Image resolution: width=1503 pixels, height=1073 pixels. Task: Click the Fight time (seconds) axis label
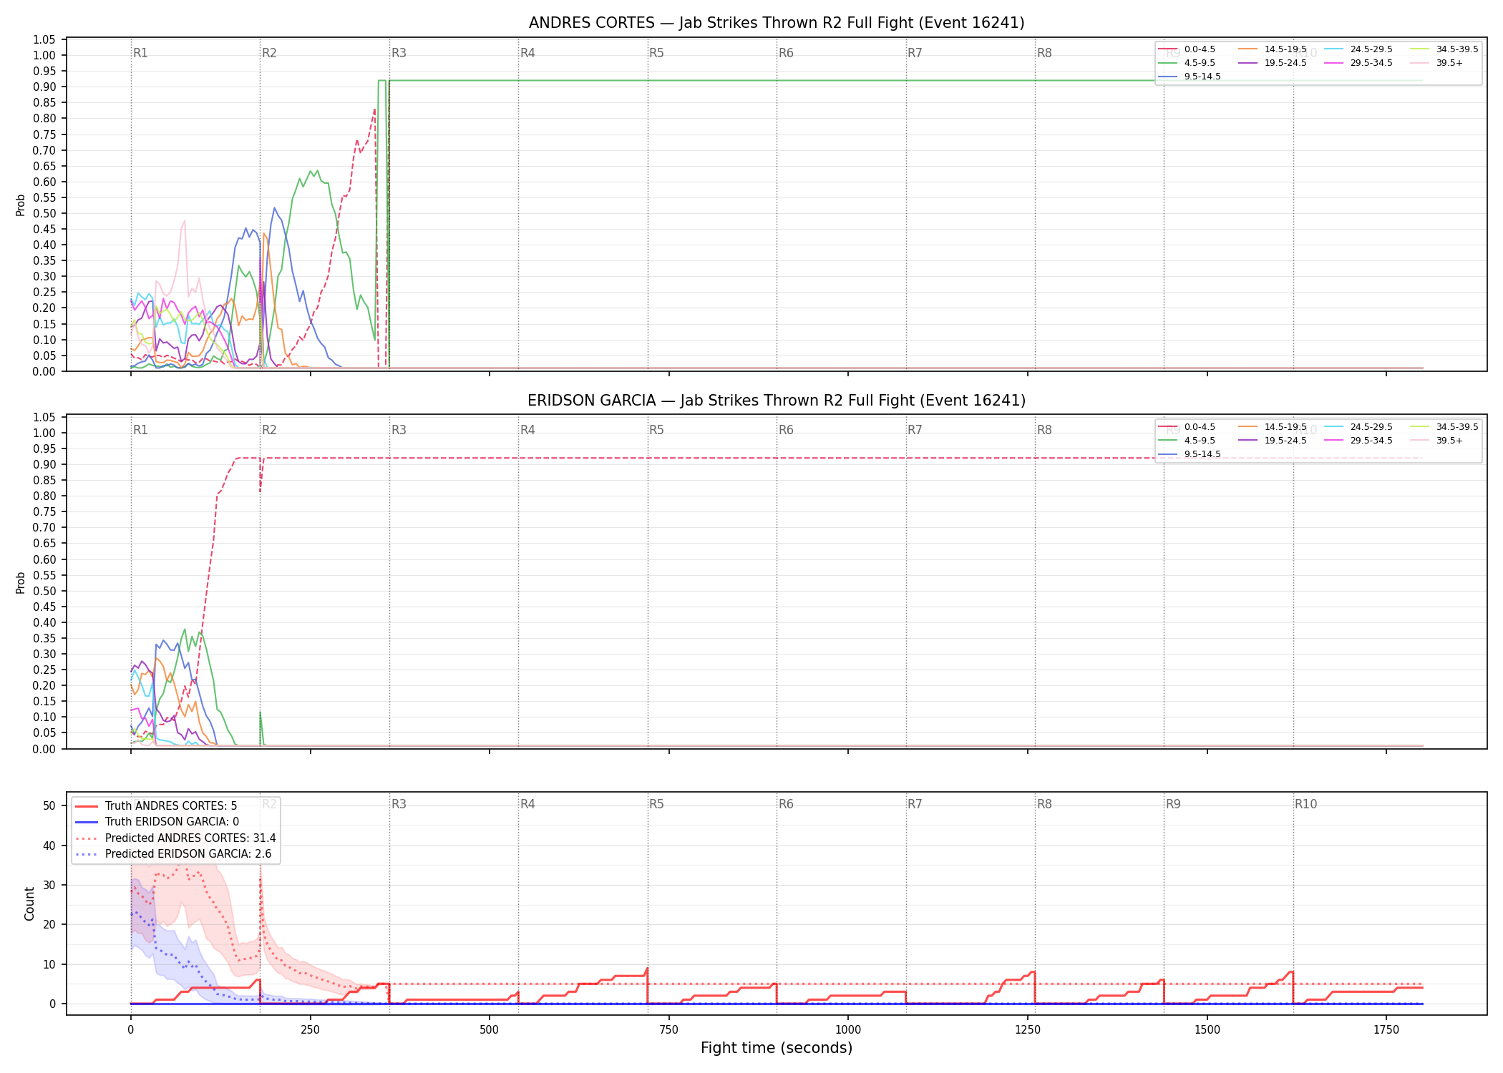(777, 1048)
